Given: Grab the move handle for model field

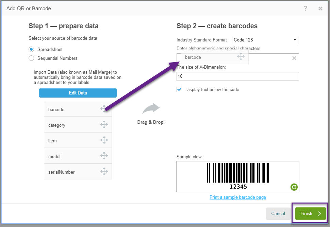Looking at the screenshot, I should coord(104,156).
